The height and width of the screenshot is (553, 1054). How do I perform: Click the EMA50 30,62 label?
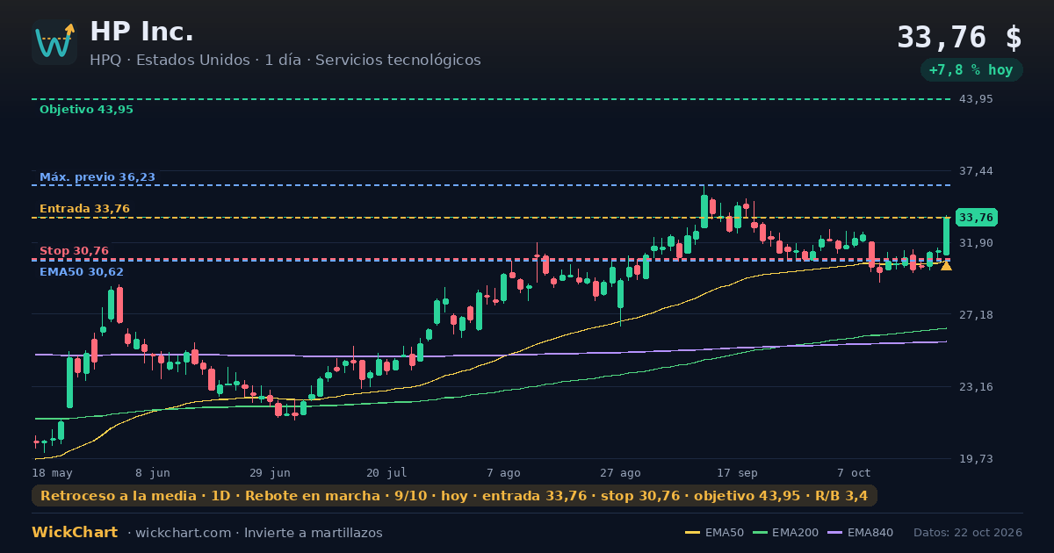82,272
